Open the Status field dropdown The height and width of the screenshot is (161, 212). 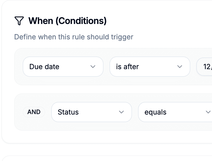pyautogui.click(x=92, y=112)
